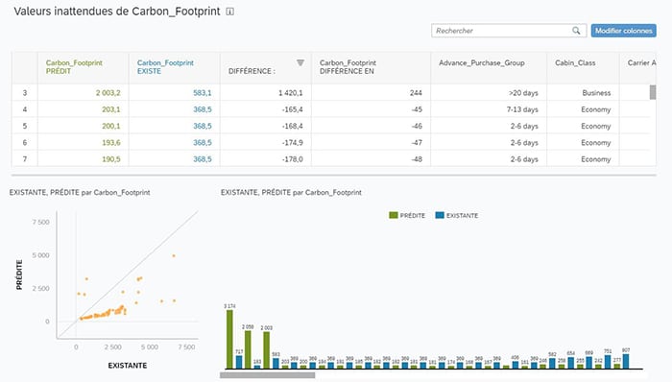Click difference value -168,4

click(x=292, y=127)
